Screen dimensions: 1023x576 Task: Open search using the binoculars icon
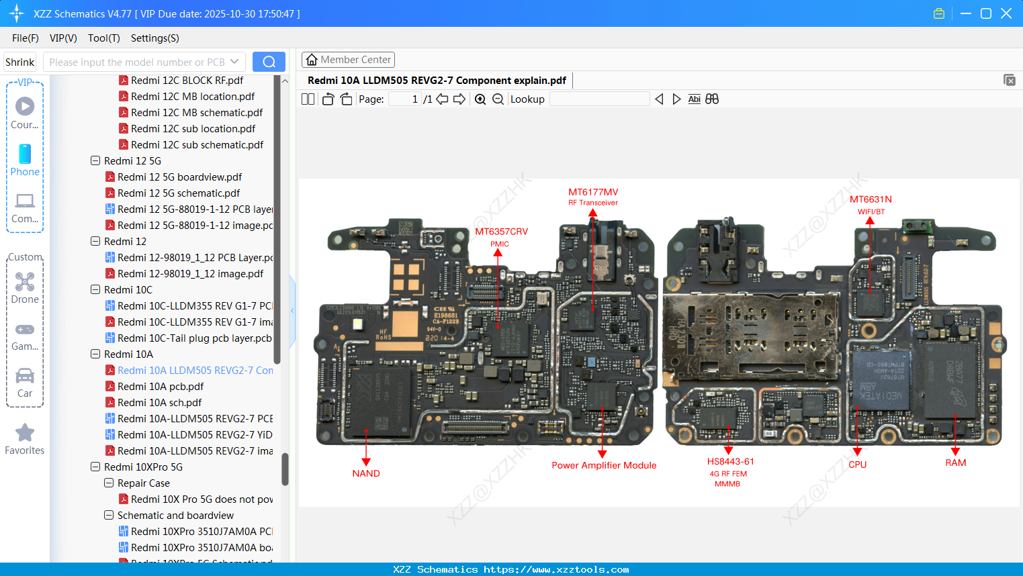pos(712,99)
